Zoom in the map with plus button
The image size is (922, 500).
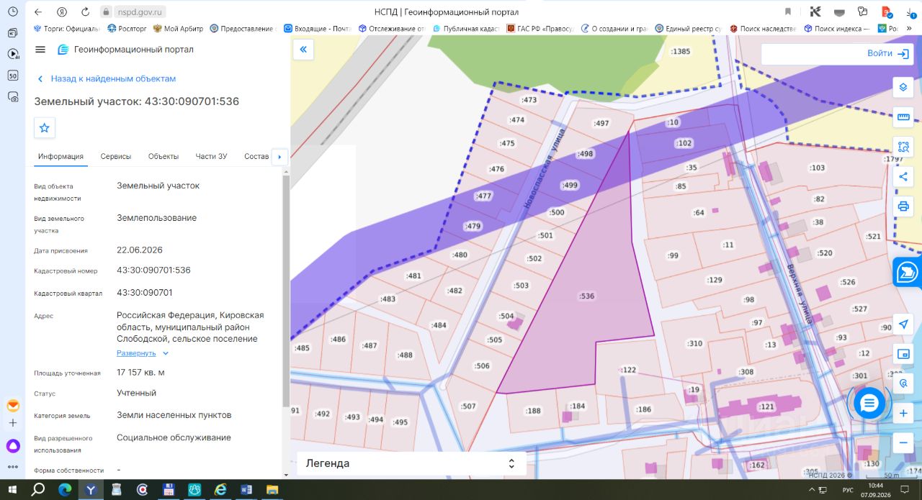pos(903,414)
